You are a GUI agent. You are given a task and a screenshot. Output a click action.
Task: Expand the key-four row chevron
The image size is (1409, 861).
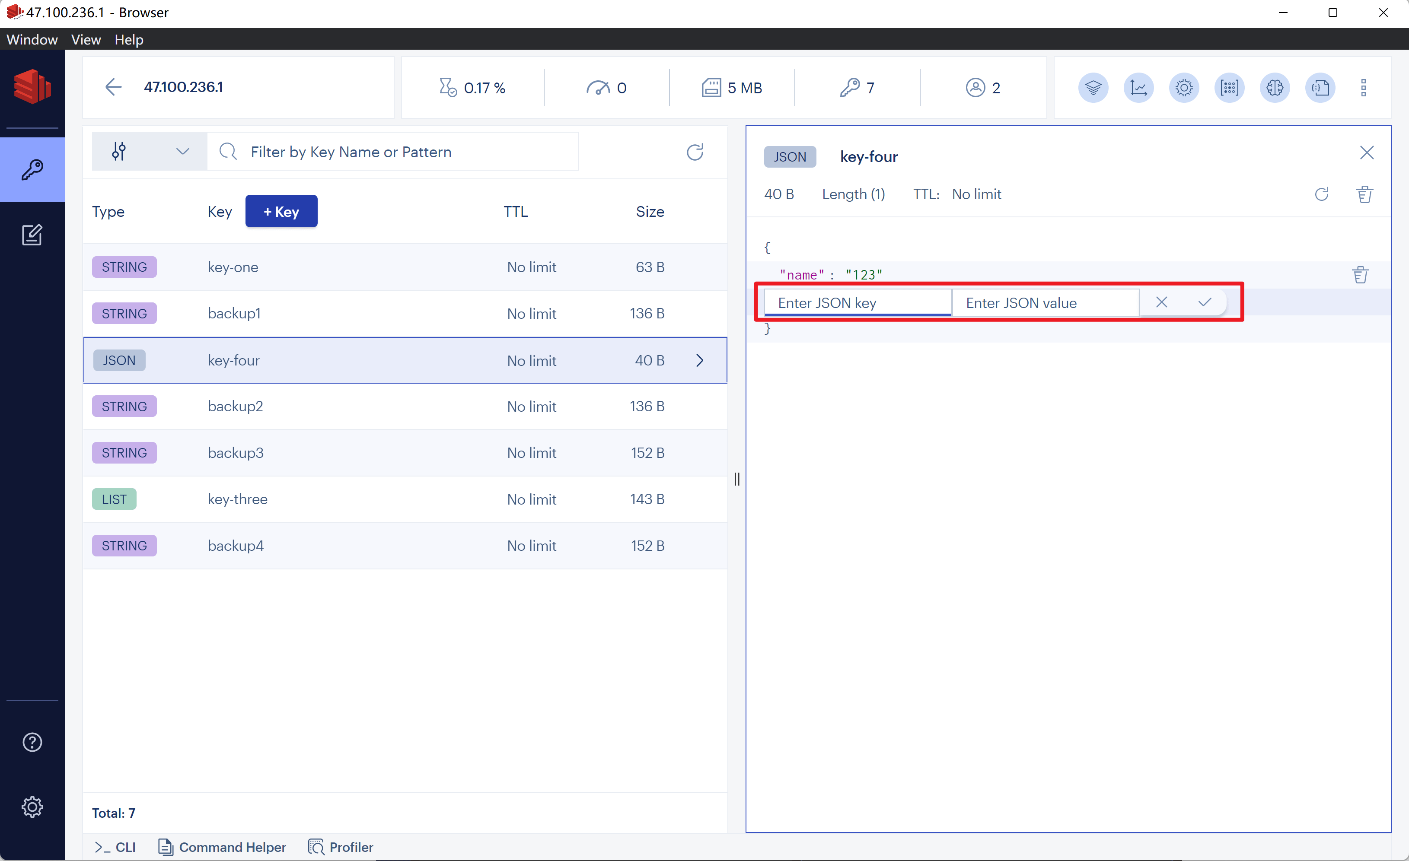tap(699, 360)
